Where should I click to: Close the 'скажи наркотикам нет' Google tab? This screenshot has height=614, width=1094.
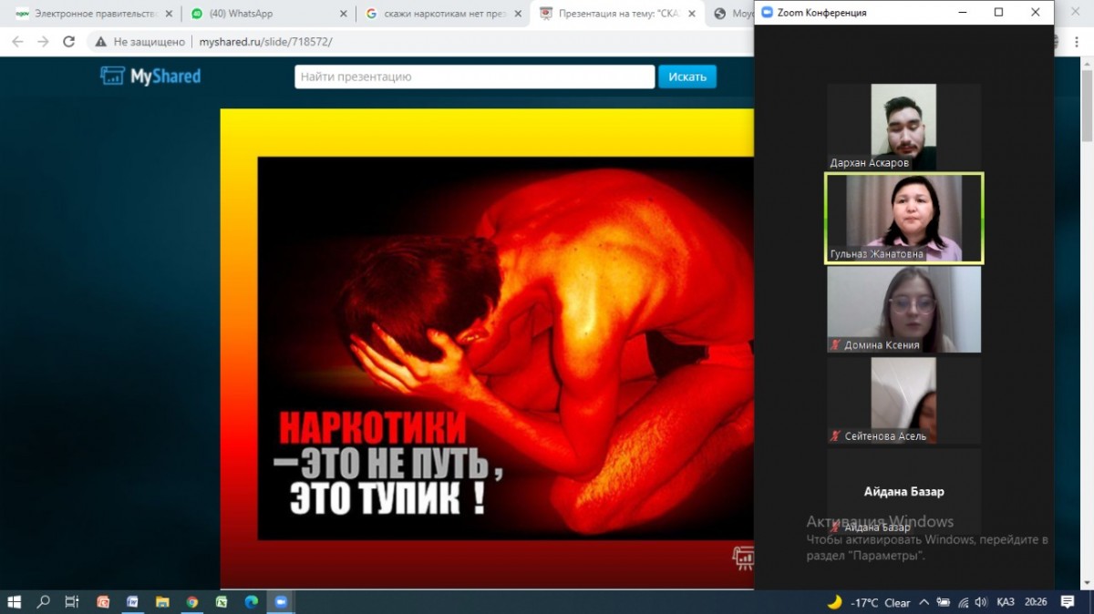tap(516, 14)
